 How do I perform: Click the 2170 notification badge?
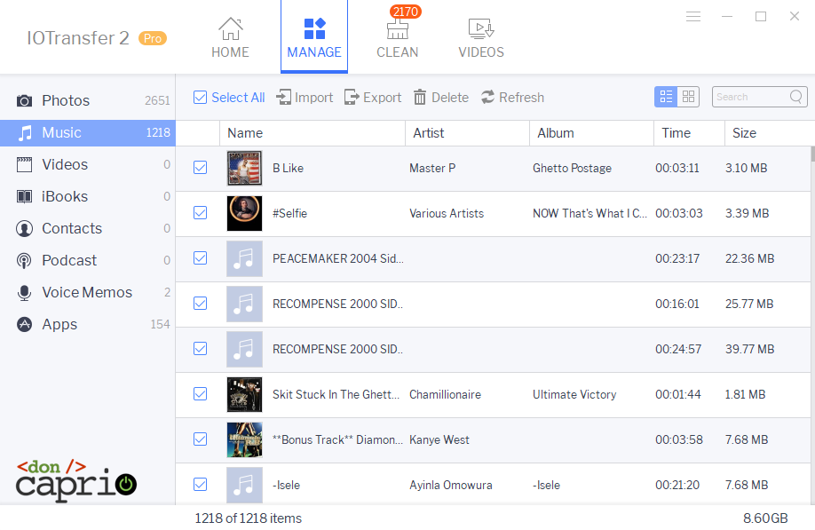click(x=406, y=12)
